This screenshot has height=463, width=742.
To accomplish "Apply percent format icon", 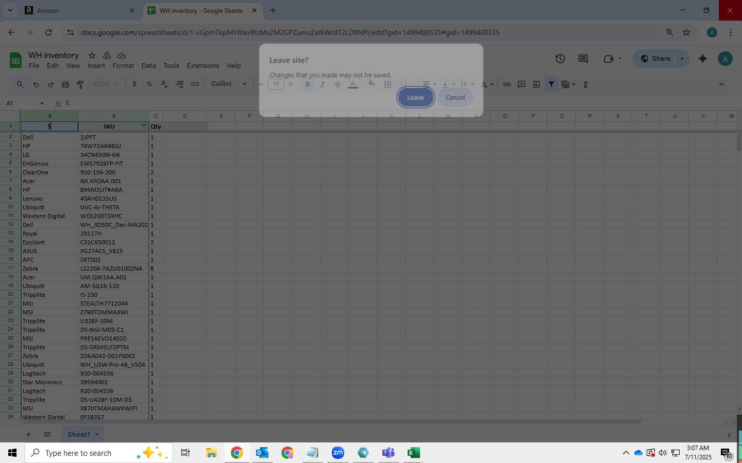I will click(149, 84).
